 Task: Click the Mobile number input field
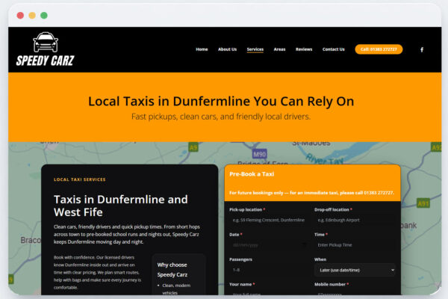coord(354,295)
